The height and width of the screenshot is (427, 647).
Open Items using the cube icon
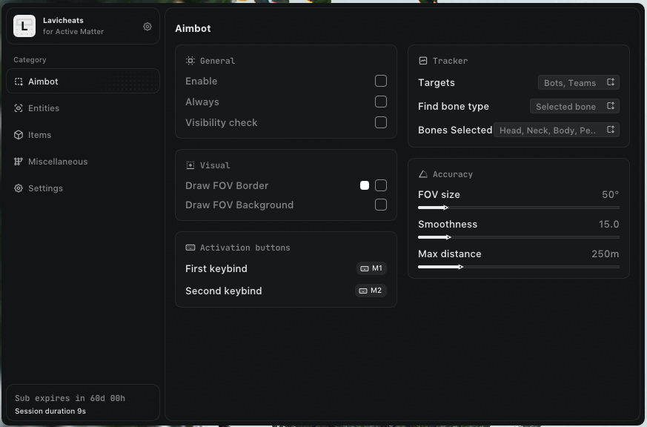pyautogui.click(x=19, y=135)
